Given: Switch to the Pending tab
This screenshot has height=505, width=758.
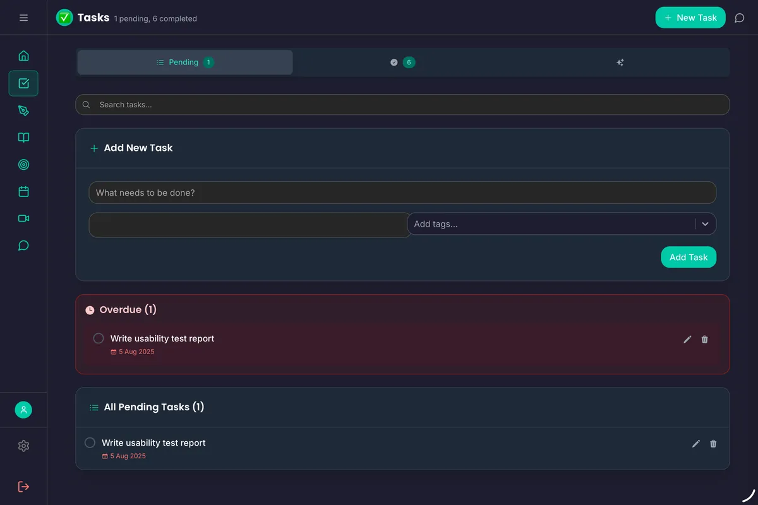Looking at the screenshot, I should [x=185, y=62].
